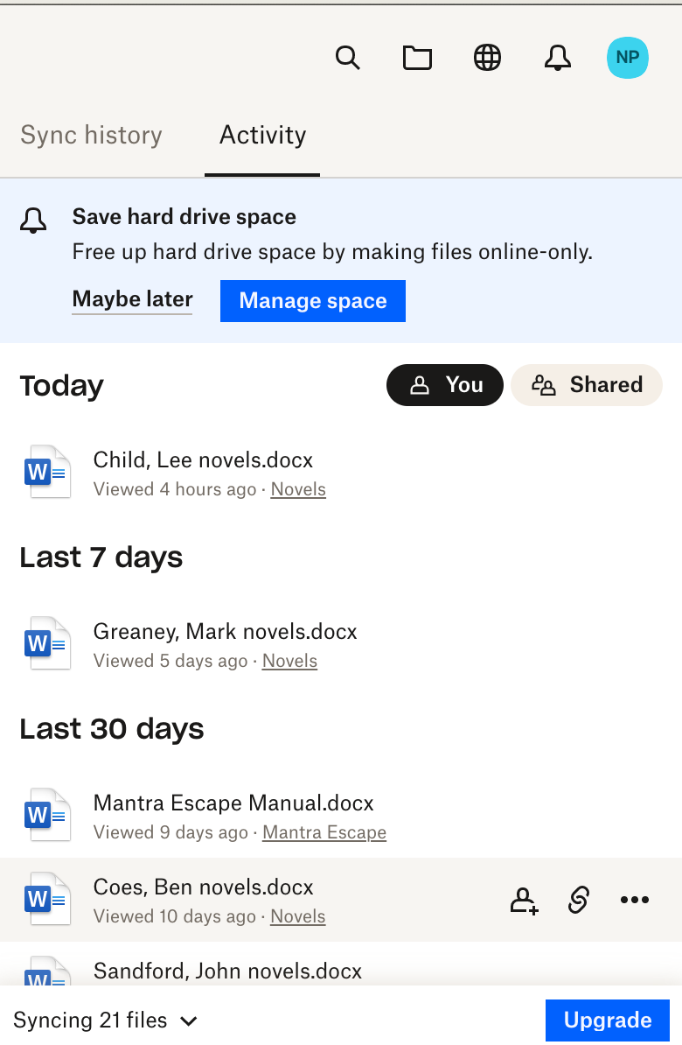The image size is (682, 1045).
Task: Toggle the Shared activity filter
Action: click(587, 385)
